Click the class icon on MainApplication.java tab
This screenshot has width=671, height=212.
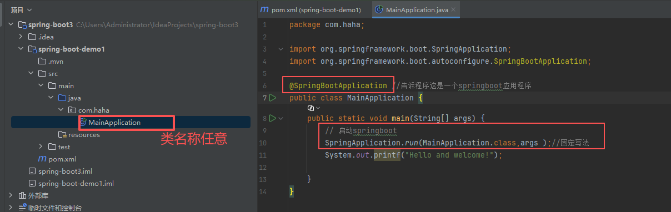[x=379, y=10]
